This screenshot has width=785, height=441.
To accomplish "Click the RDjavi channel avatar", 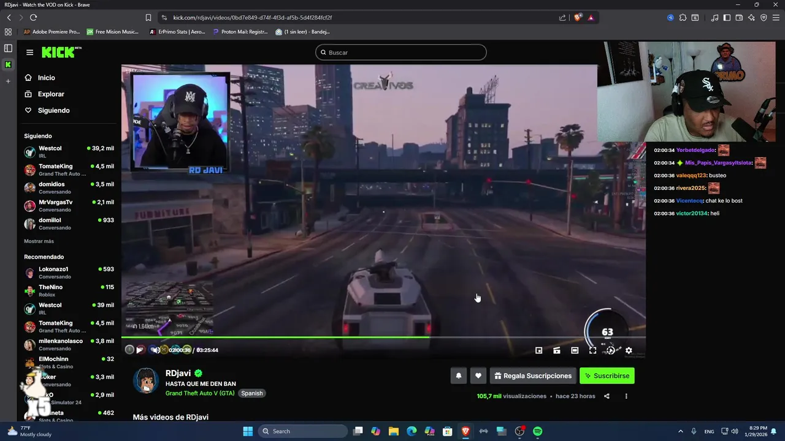I will pyautogui.click(x=146, y=381).
